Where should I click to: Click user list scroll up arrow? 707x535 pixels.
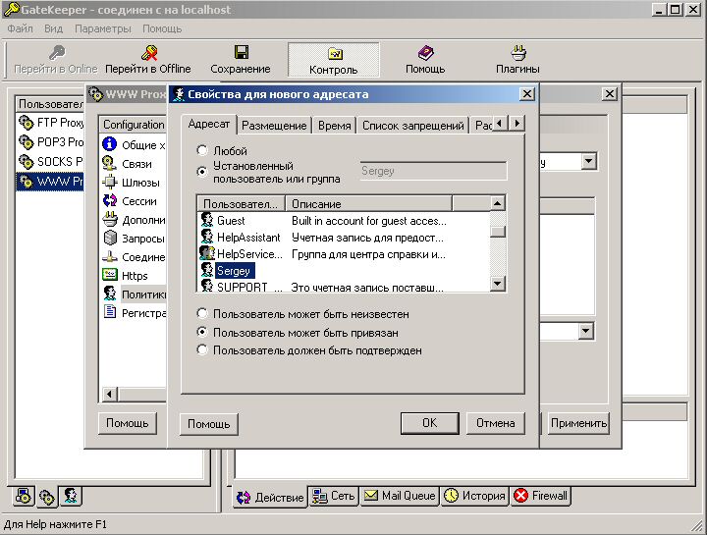(497, 204)
